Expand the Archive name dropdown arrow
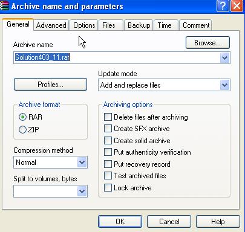The width and height of the screenshot is (245, 232). coord(224,58)
